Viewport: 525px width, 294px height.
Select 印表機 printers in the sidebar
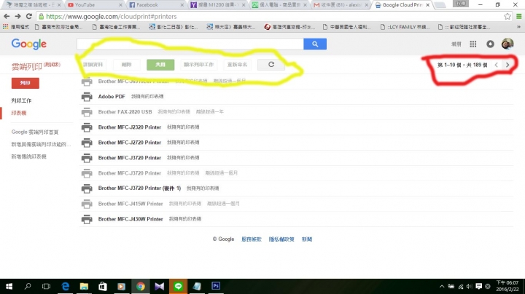click(x=19, y=113)
